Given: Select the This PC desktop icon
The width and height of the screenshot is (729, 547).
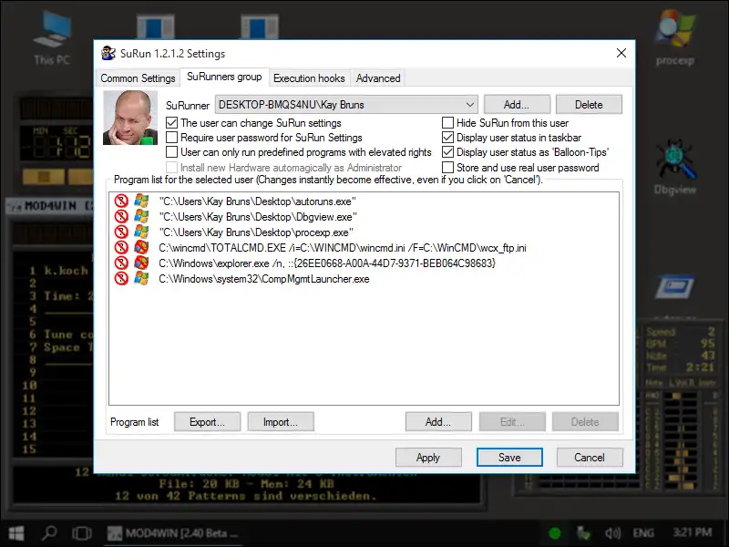Looking at the screenshot, I should tap(52, 38).
